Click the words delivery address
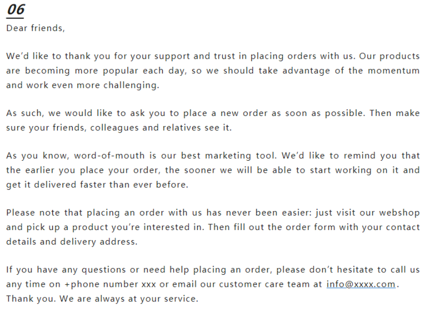This screenshot has height=317, width=432. pos(99,242)
